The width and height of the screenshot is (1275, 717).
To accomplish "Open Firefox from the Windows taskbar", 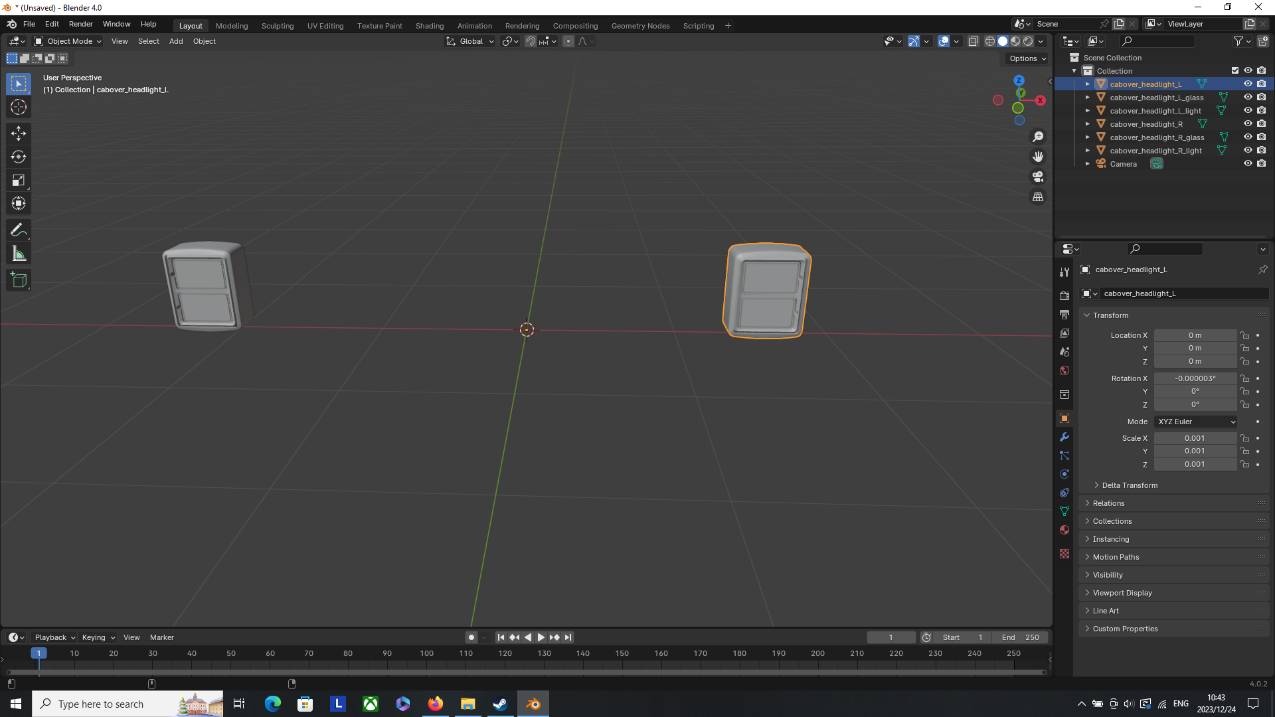I will [435, 704].
